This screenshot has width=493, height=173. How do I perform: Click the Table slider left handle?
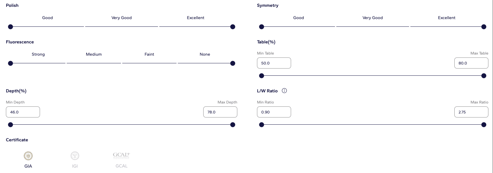pyautogui.click(x=262, y=76)
